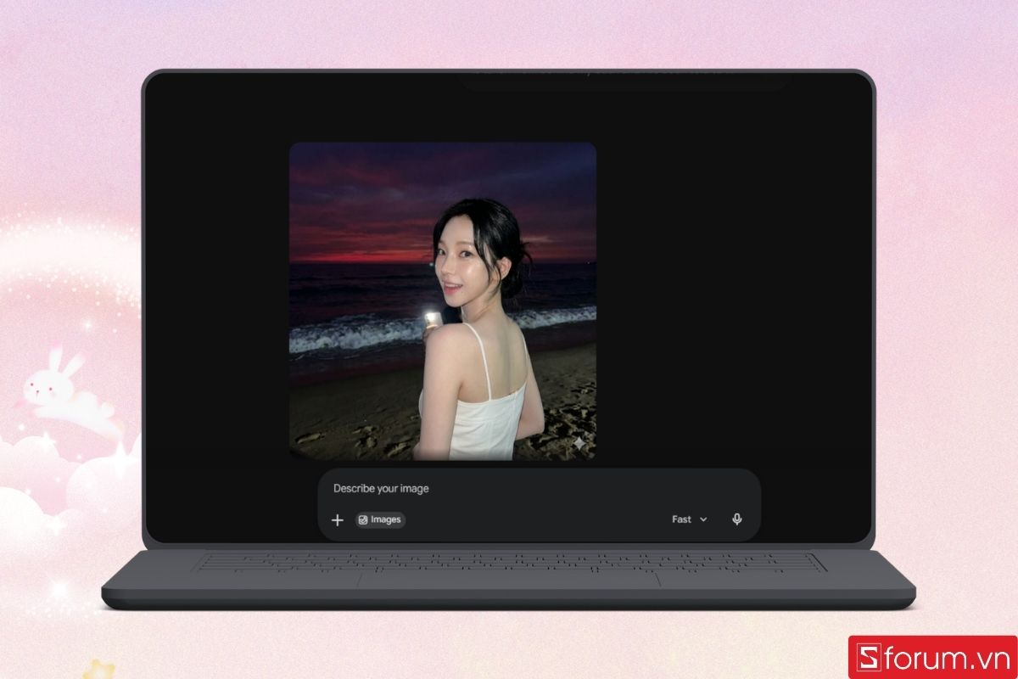Click the sparkle watermark icon on the image
This screenshot has height=679, width=1018.
point(579,443)
